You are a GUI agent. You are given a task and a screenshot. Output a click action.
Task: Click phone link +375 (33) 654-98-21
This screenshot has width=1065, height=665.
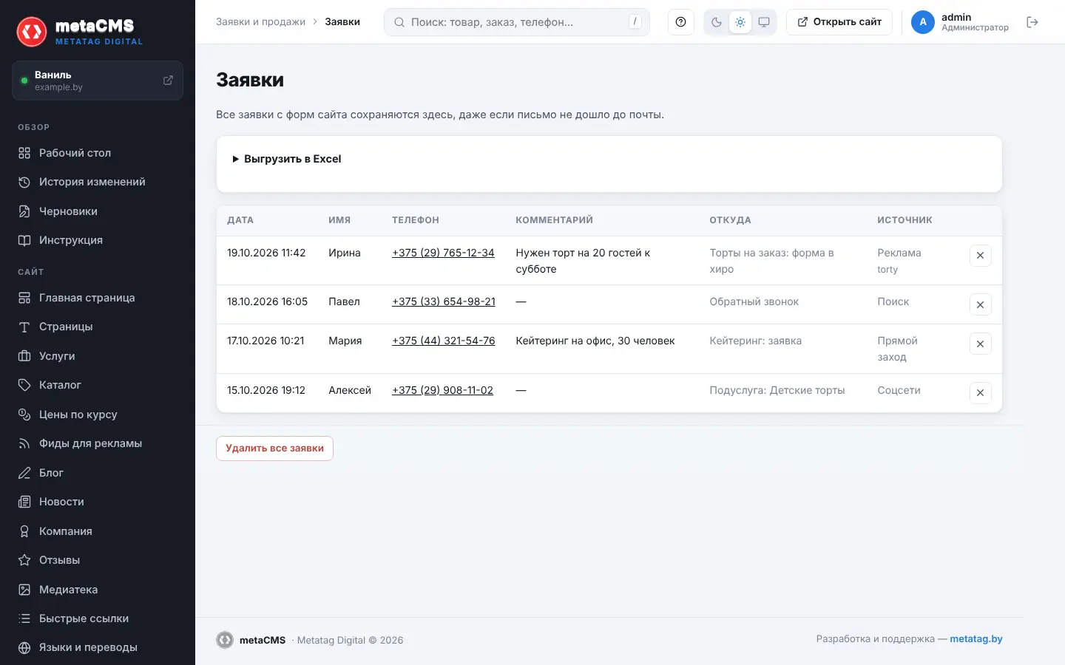coord(444,301)
